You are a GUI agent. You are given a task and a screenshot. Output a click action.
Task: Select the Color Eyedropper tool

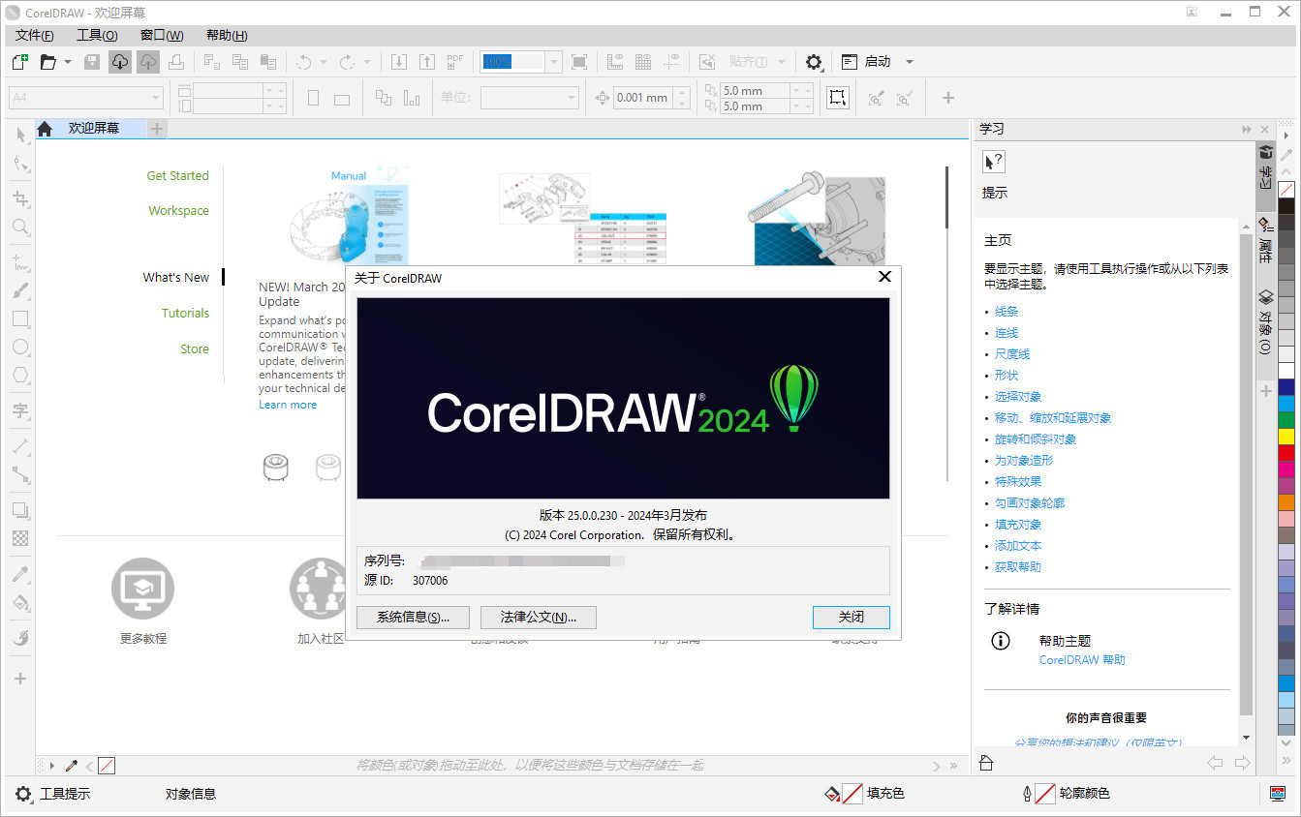coord(20,575)
